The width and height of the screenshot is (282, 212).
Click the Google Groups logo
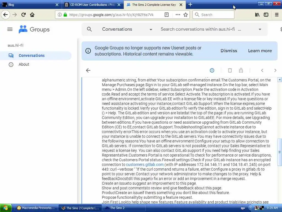coord(34,29)
